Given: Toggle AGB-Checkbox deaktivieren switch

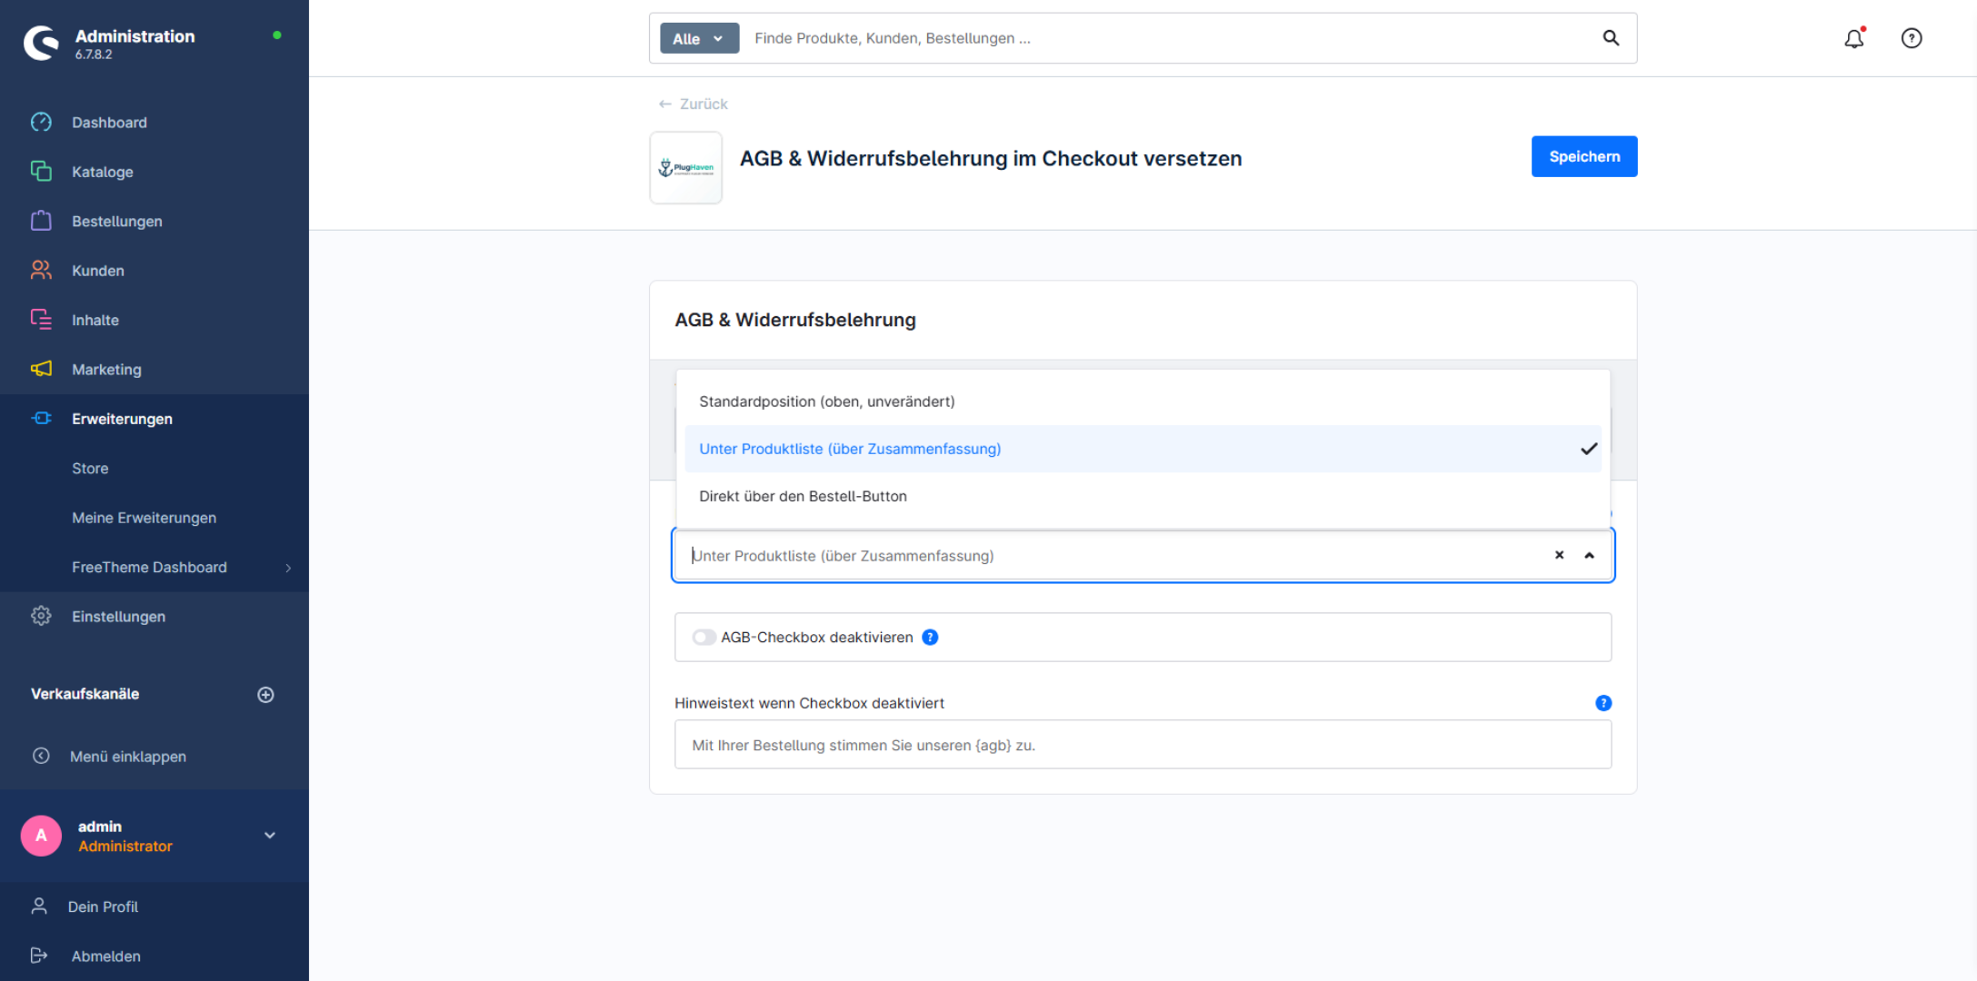Looking at the screenshot, I should pos(704,637).
